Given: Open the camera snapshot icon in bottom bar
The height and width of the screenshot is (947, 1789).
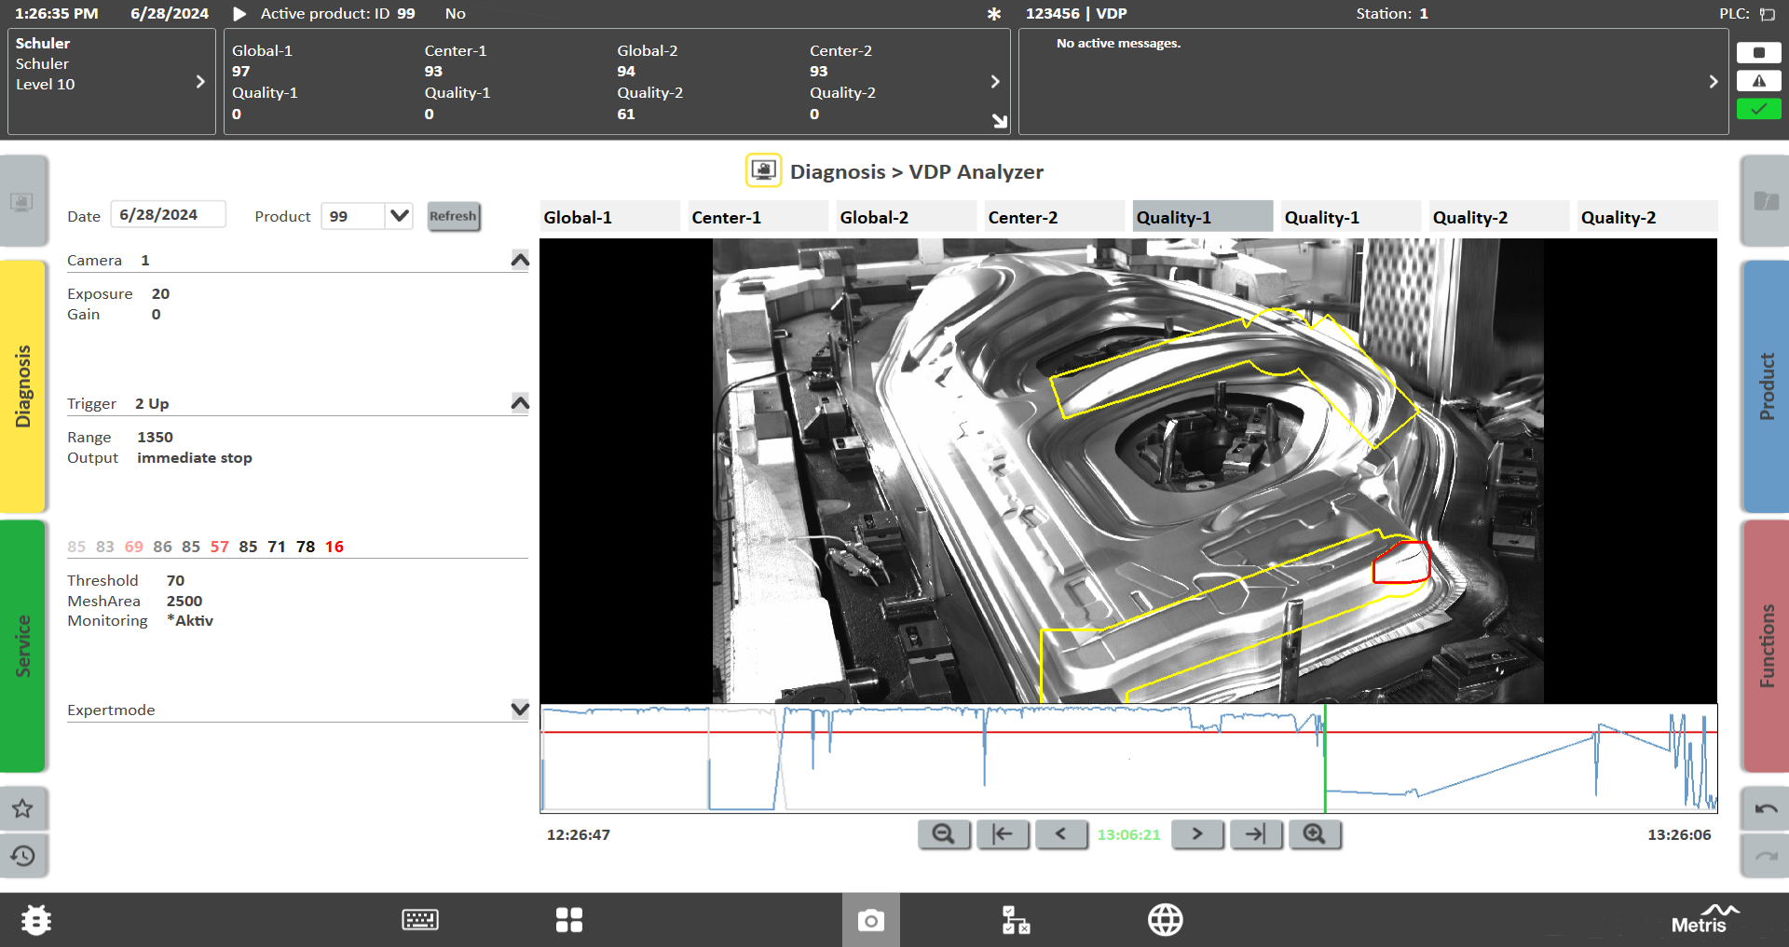Looking at the screenshot, I should tap(870, 921).
